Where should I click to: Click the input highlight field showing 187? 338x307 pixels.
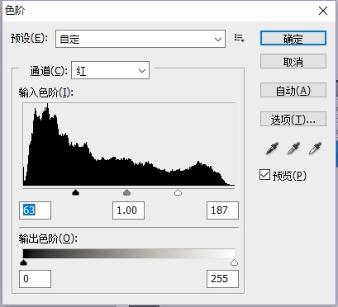click(222, 210)
